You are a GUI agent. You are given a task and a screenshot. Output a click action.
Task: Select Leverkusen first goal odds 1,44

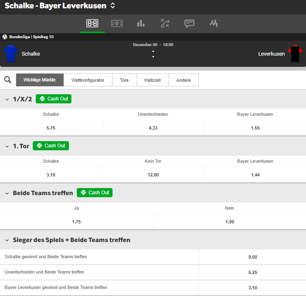[x=255, y=175]
